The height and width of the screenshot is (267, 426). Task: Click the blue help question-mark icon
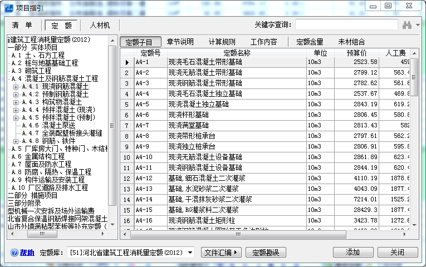point(14,253)
